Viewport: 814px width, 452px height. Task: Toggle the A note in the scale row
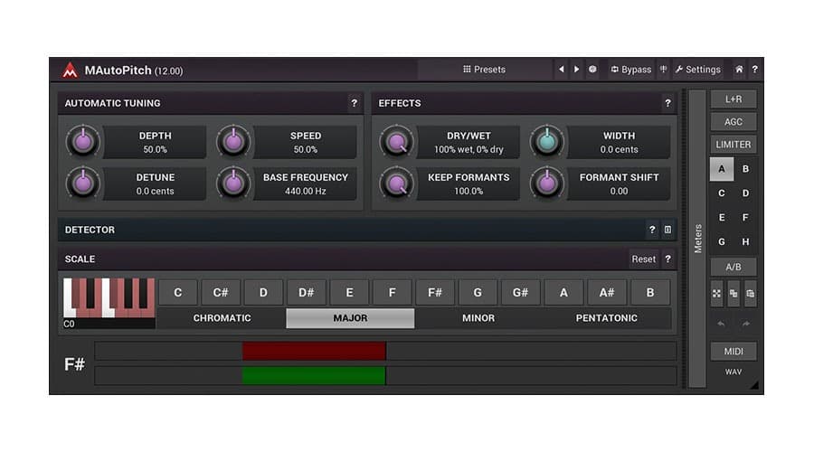tap(563, 293)
